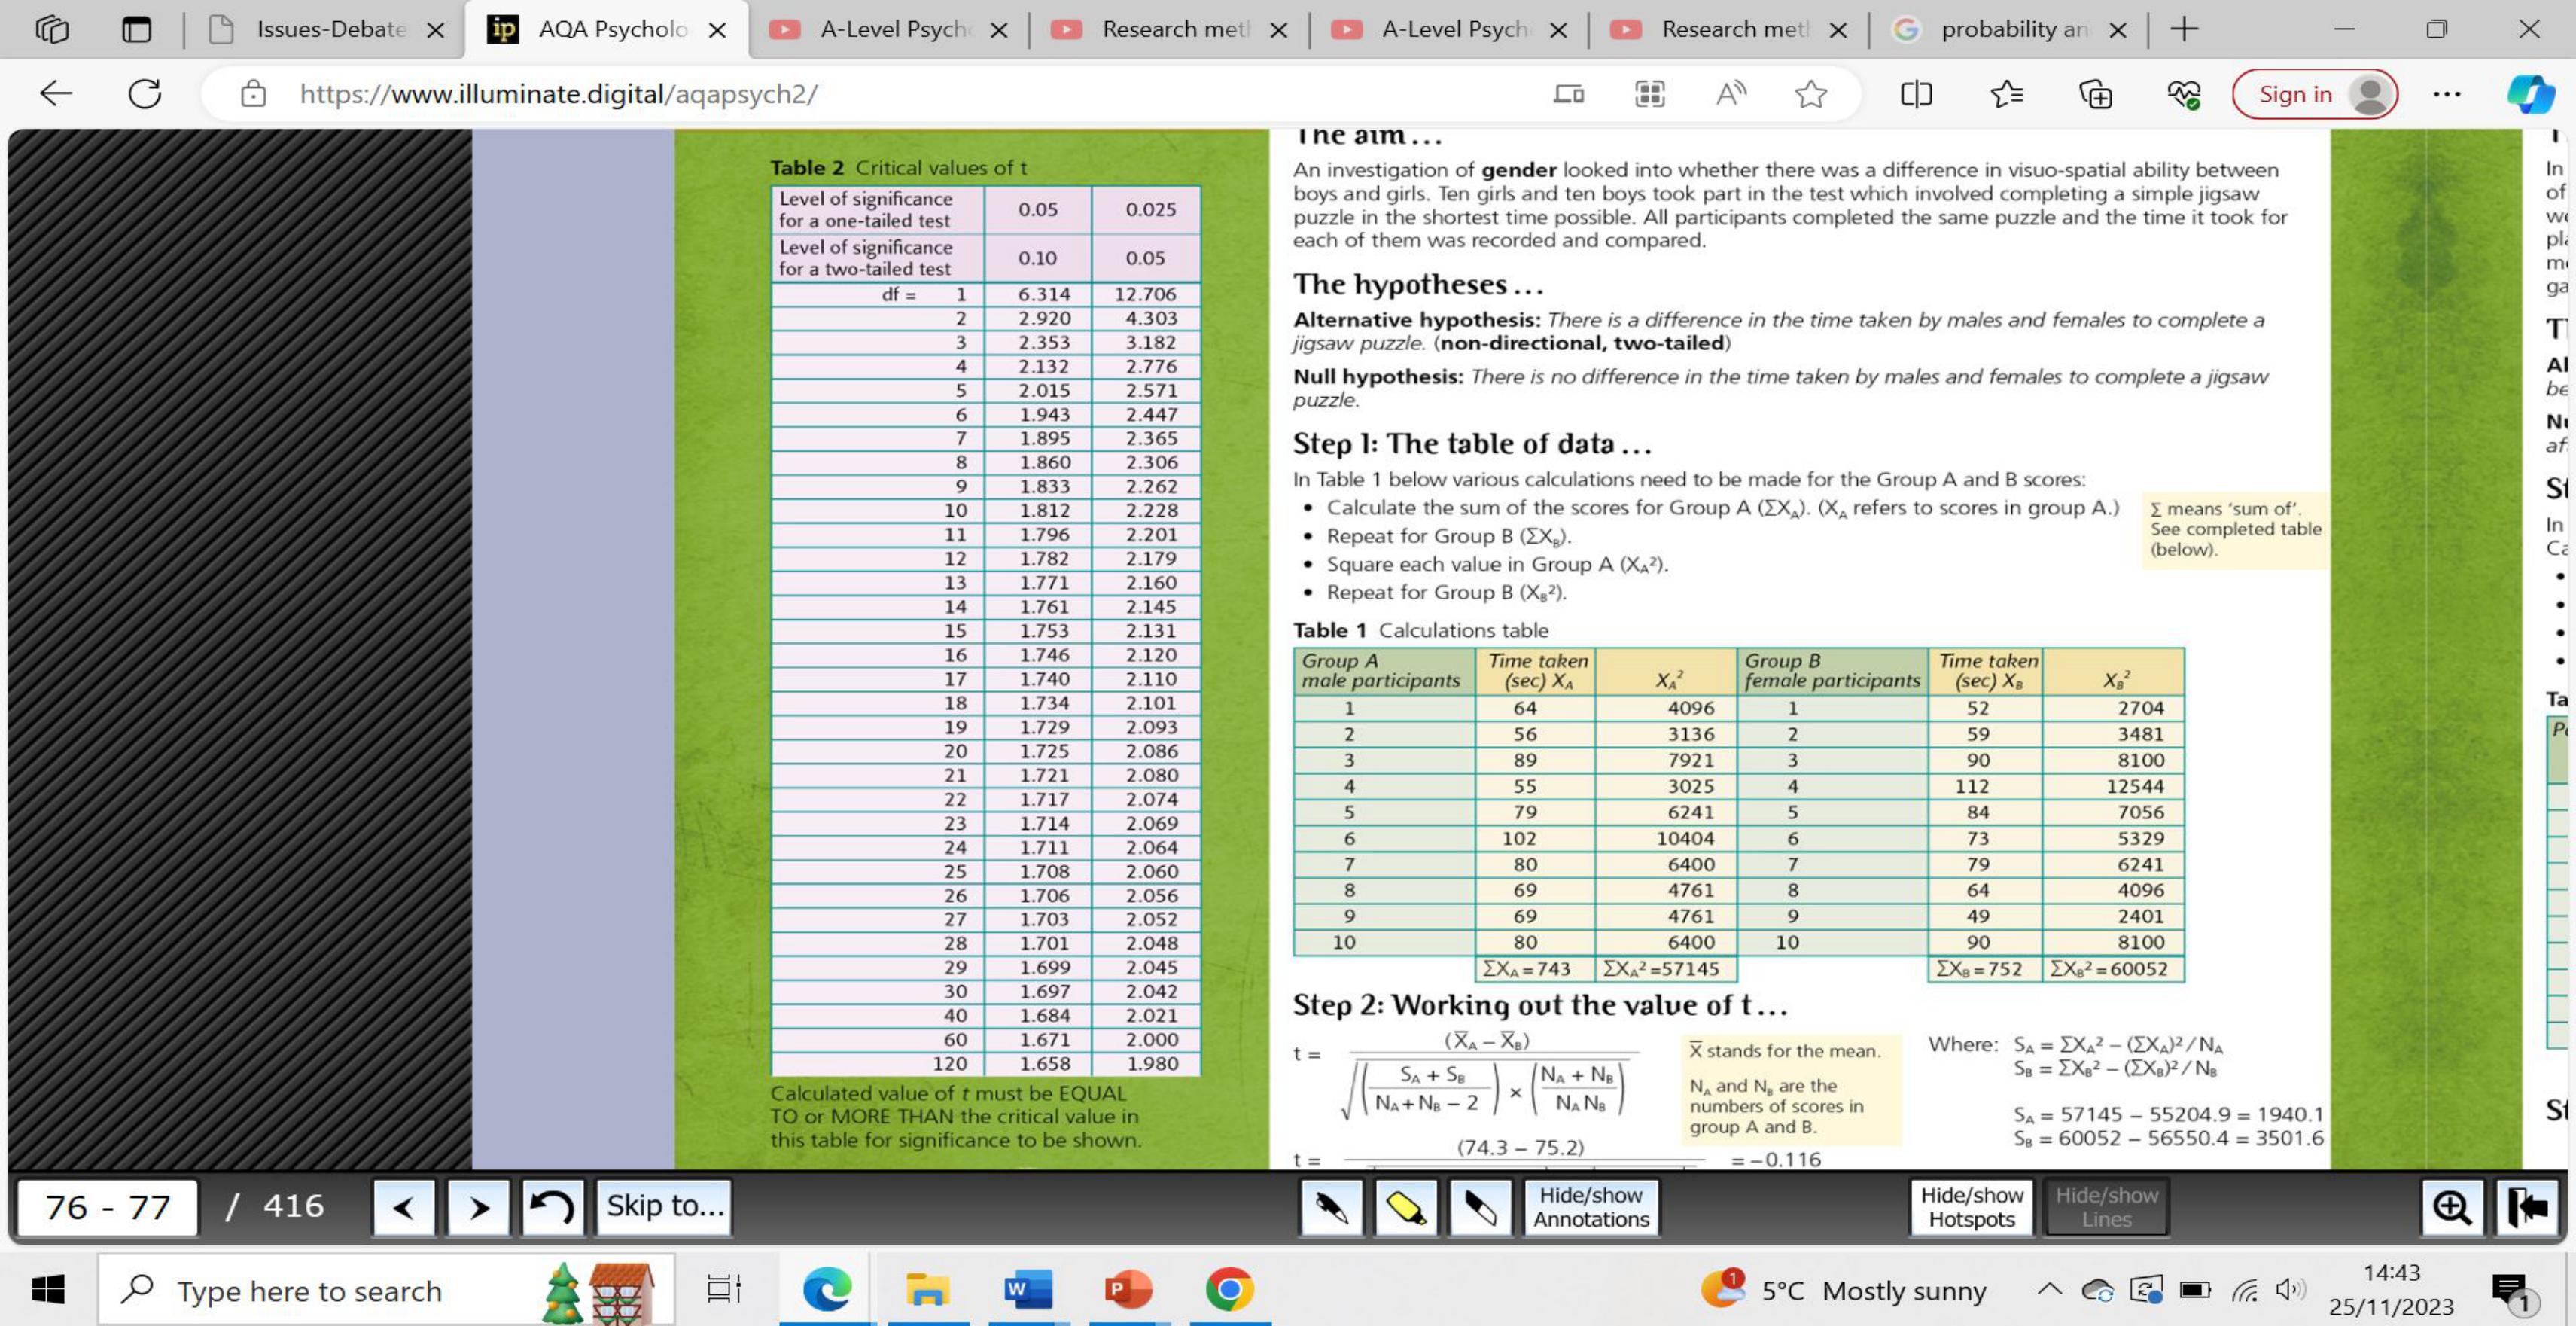Open the Skip to... menu

coord(665,1206)
